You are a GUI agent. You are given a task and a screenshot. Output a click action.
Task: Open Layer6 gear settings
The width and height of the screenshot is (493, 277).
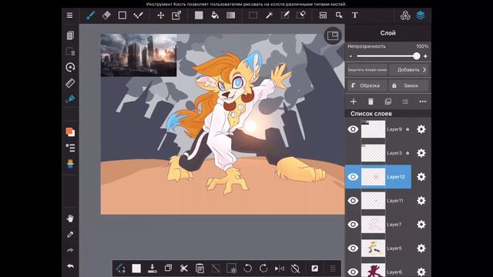pos(421,272)
